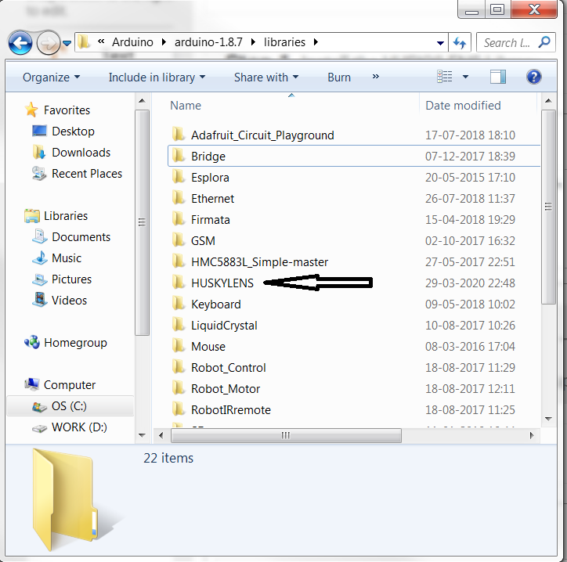
Task: Click date 07-12-2017 18:39 of Bridge
Action: 470,156
